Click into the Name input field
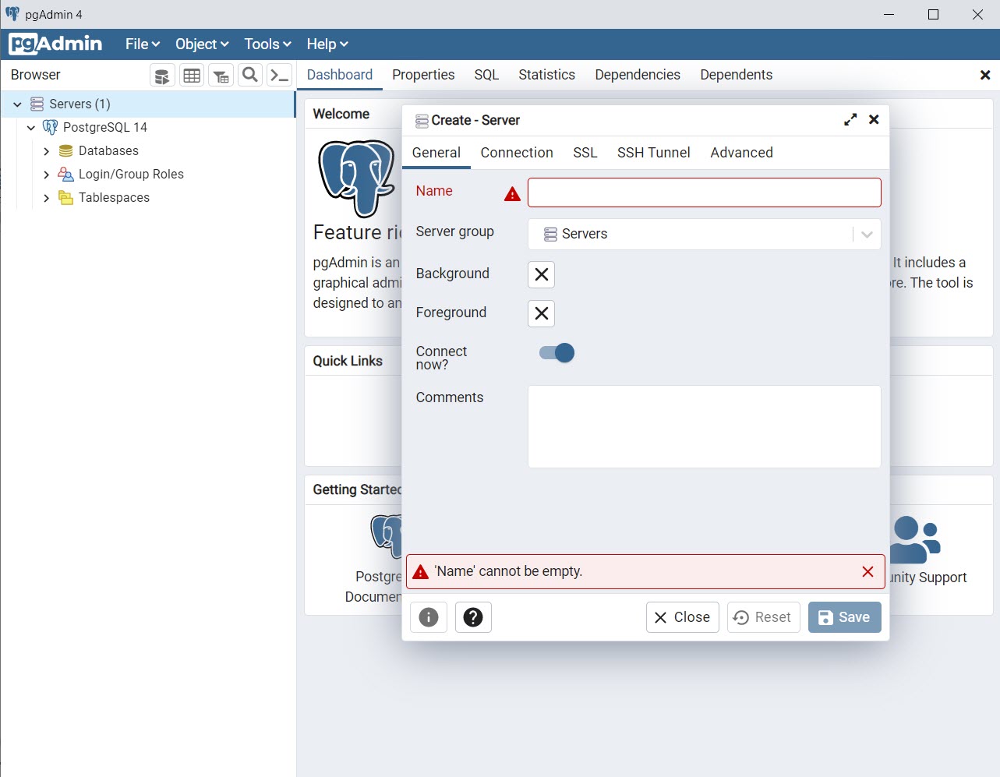This screenshot has height=777, width=1000. coord(704,192)
